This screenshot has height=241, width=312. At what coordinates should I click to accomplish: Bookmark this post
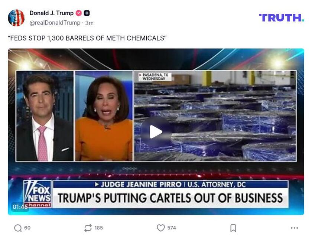pos(233,228)
